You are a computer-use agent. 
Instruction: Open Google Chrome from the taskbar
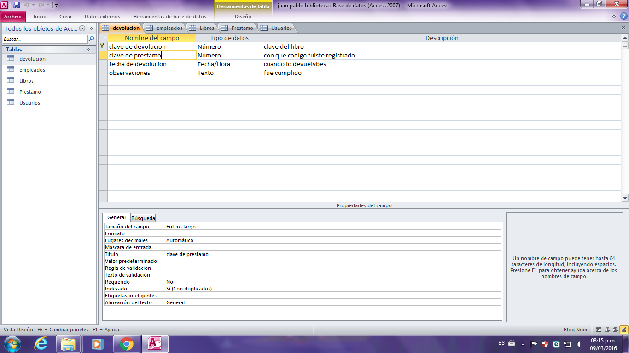(127, 343)
